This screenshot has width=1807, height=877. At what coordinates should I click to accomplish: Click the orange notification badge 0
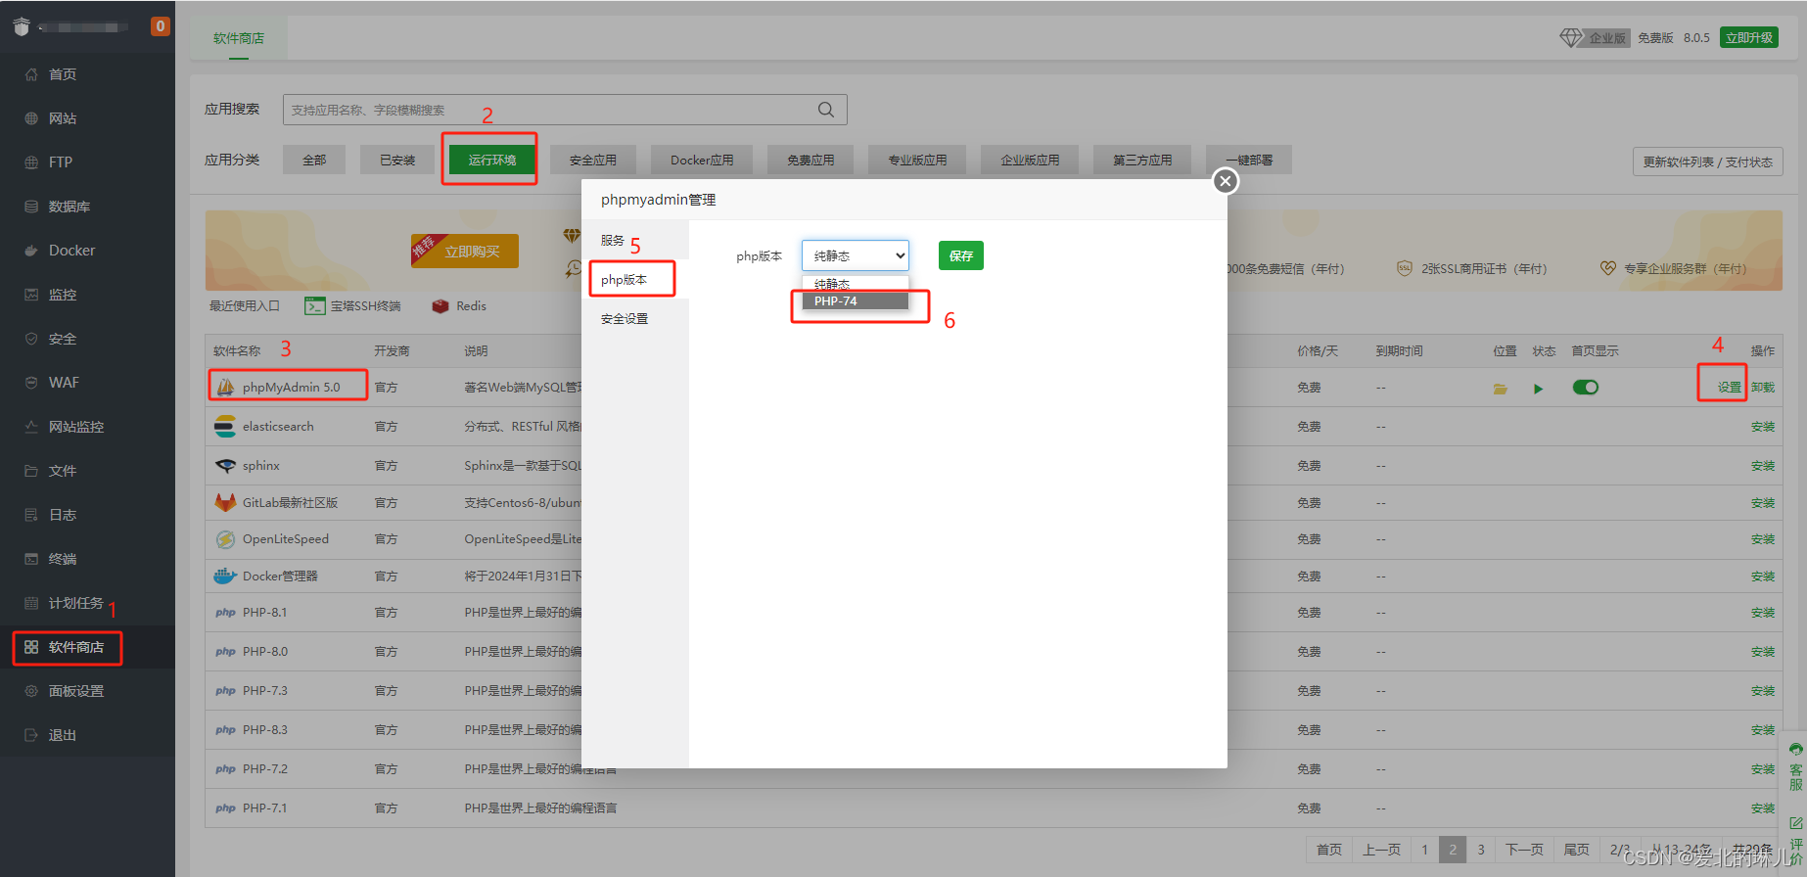point(161,26)
